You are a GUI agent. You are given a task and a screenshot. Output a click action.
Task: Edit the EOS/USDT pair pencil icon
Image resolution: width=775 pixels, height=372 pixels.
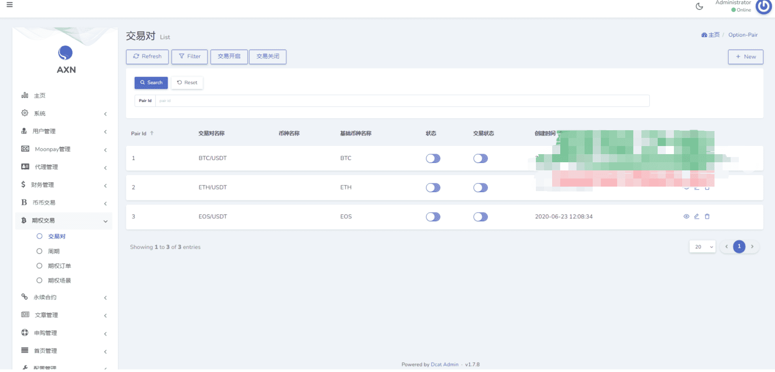point(697,216)
